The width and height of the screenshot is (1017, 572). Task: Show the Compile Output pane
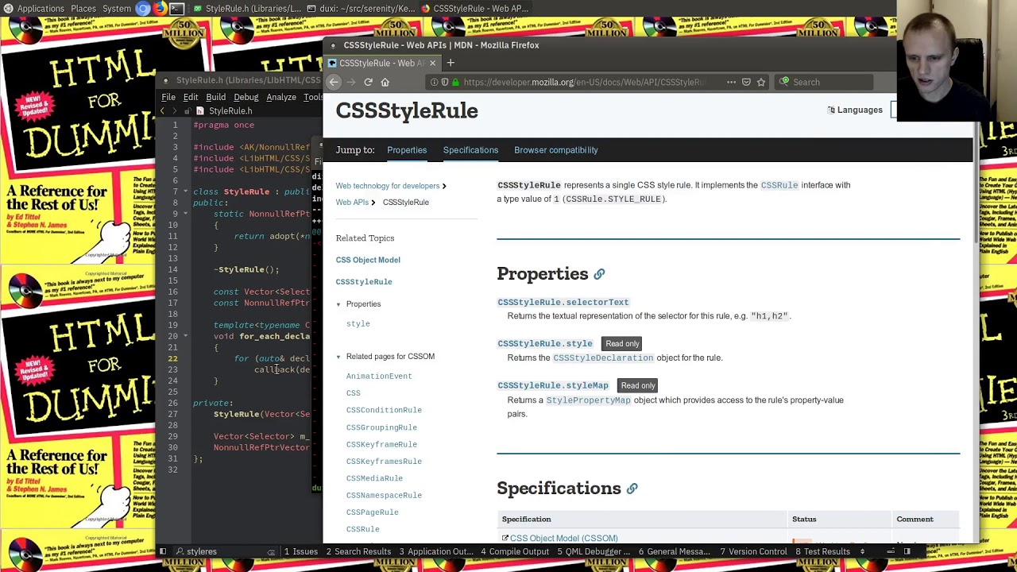(x=515, y=551)
